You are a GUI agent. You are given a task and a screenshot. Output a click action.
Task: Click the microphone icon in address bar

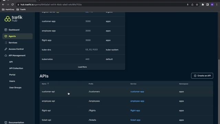click(x=188, y=4)
